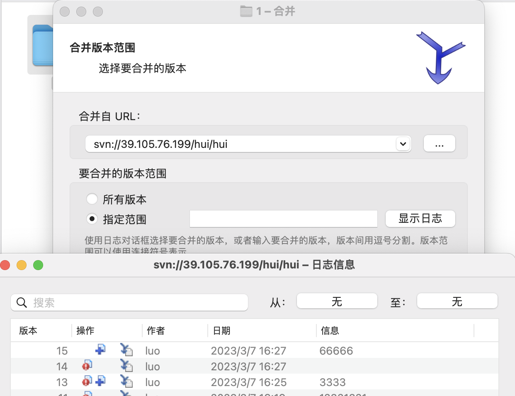
Task: Select the 所有版本 radio button
Action: coord(92,199)
